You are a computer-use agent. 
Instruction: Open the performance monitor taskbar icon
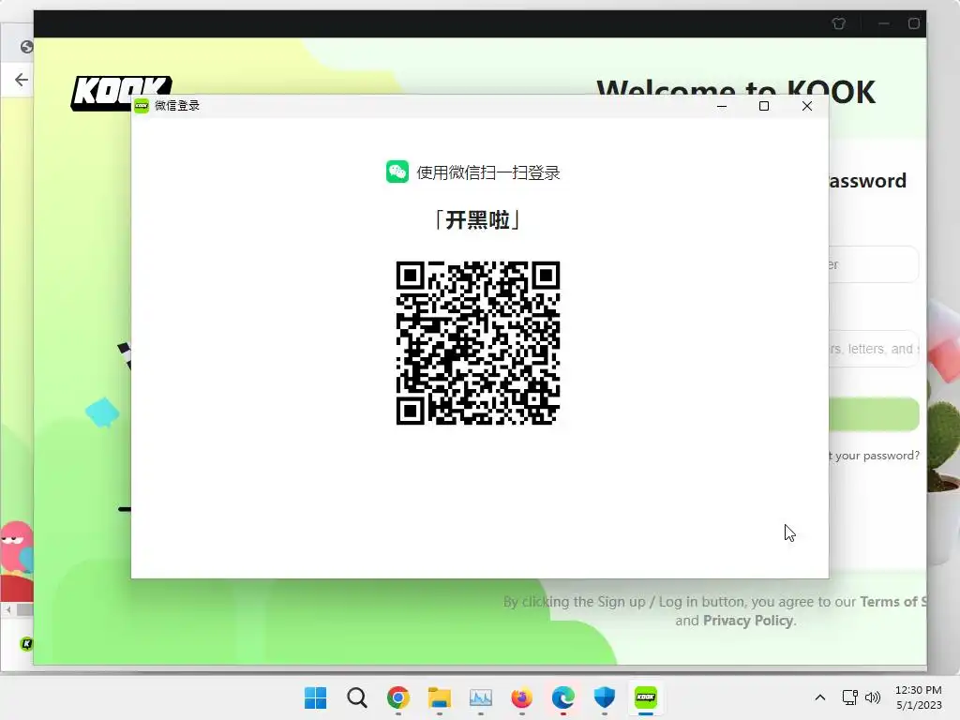(x=481, y=697)
